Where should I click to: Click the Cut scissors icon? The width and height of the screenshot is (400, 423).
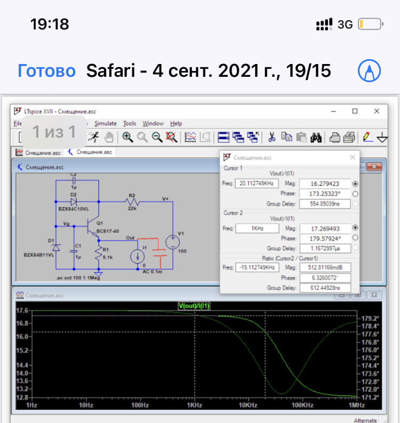[x=271, y=137]
